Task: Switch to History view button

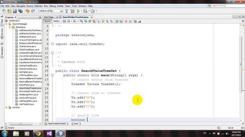Action: pos(56,21)
